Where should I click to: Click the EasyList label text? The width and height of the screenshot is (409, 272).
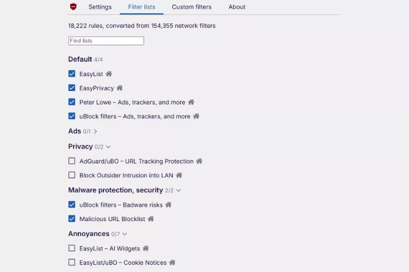click(x=91, y=74)
